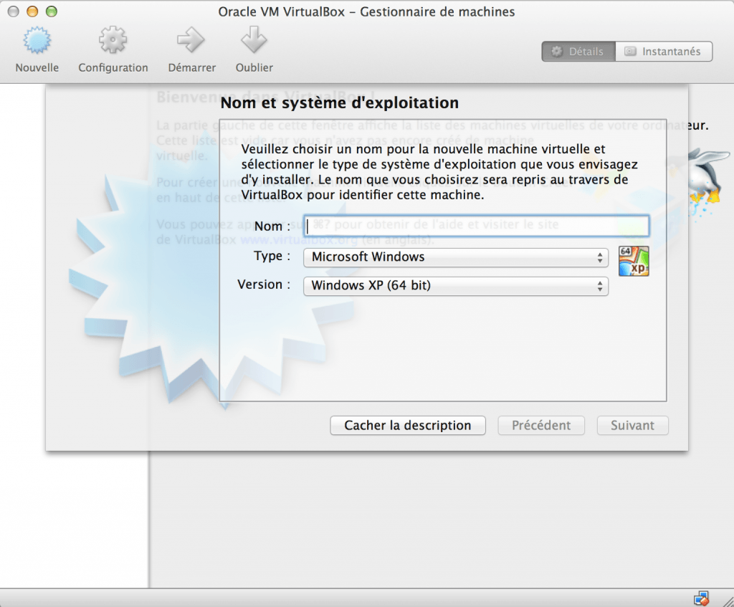Click the Version dropdown arrows

click(601, 286)
